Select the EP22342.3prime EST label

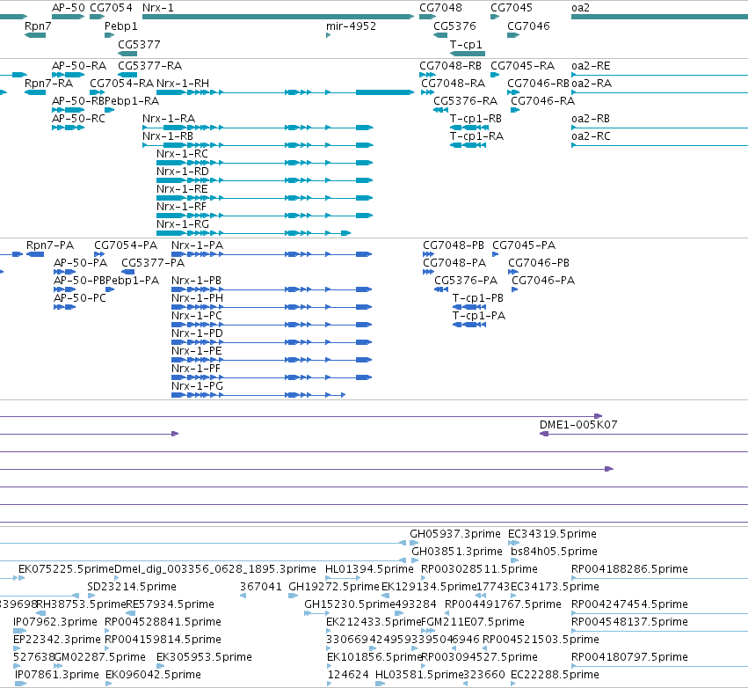pos(57,640)
